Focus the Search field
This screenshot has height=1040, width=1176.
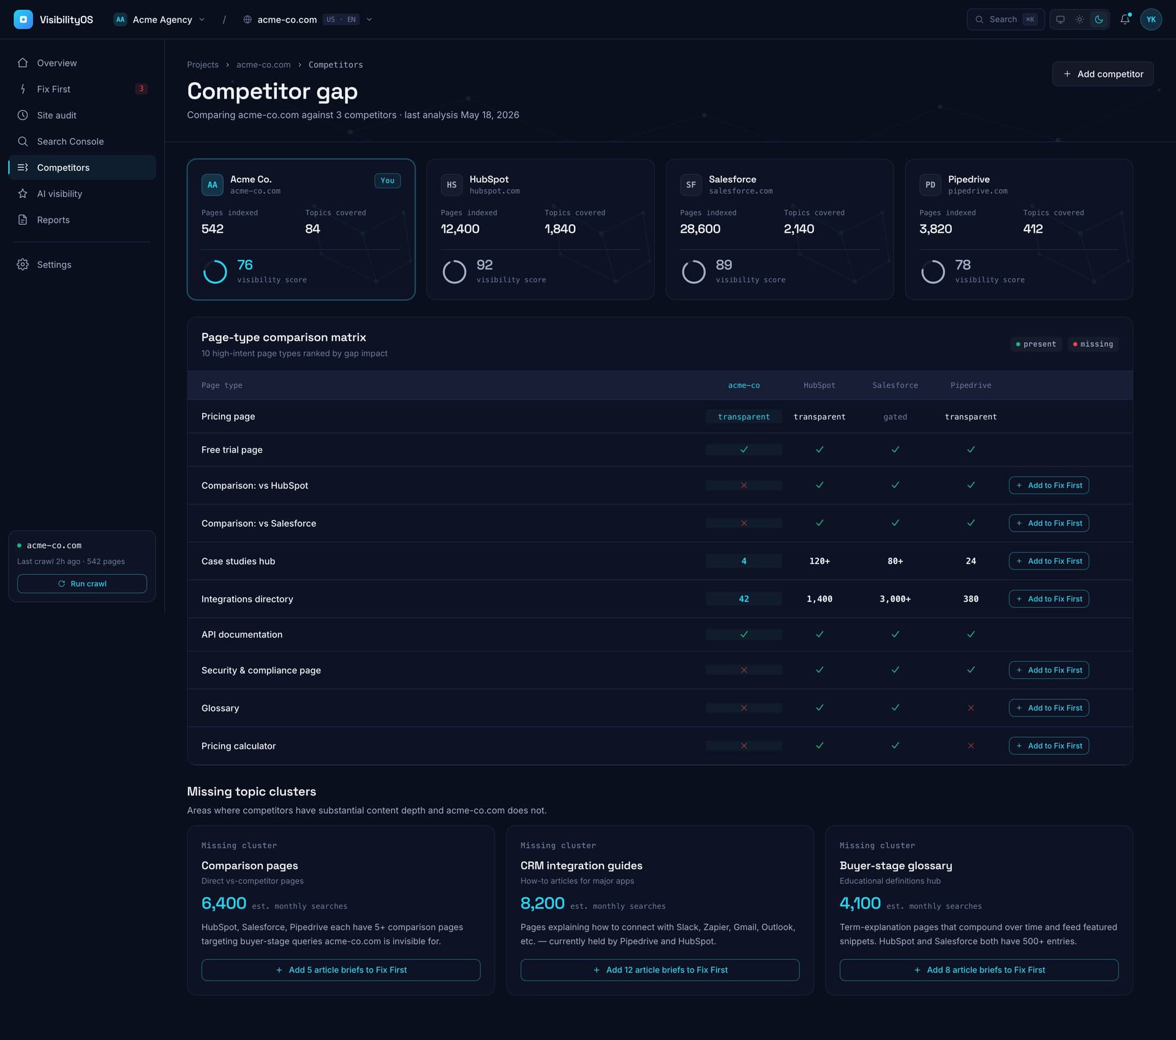(1005, 20)
